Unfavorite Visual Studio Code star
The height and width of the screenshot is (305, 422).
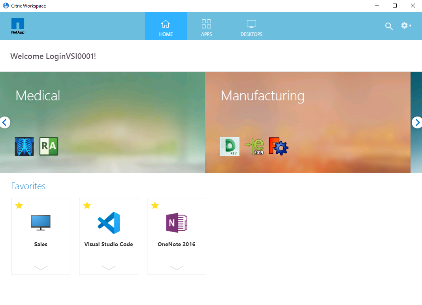point(87,206)
